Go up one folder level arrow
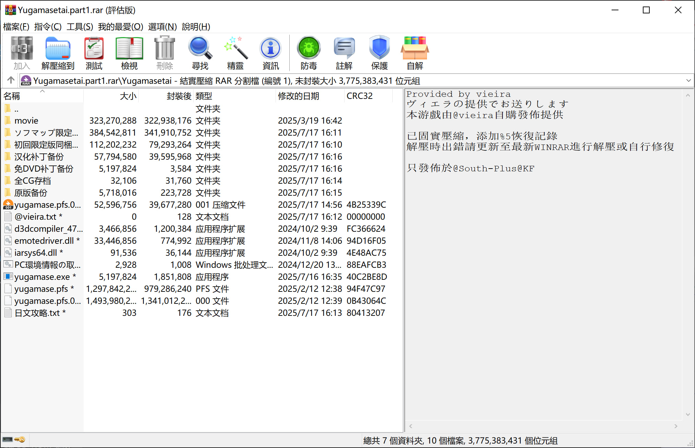This screenshot has width=695, height=448. pyautogui.click(x=11, y=81)
